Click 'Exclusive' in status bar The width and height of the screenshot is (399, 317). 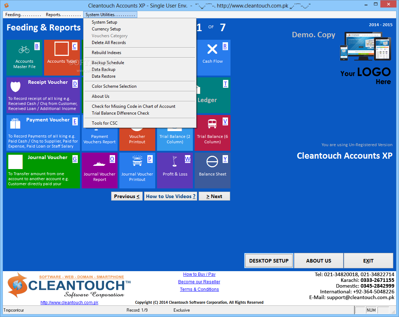coord(182,310)
